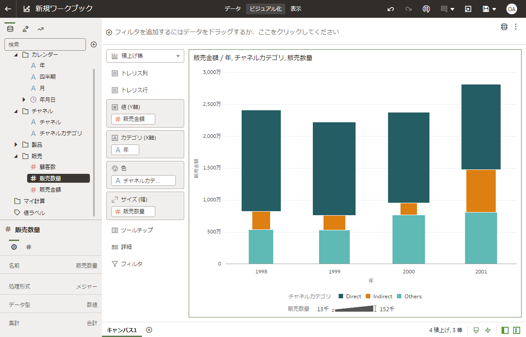Switch to the データ tab
Viewport: 526px width, 337px height.
click(232, 9)
